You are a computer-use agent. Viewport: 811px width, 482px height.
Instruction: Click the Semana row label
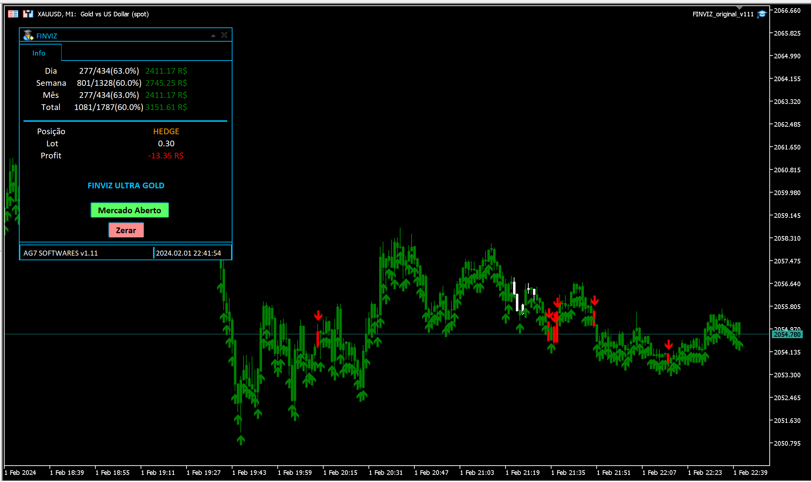pos(51,83)
